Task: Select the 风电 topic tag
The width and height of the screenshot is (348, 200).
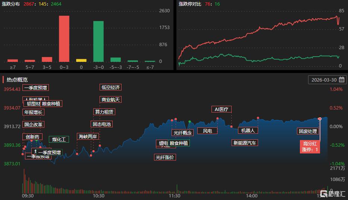Action: click(207, 131)
